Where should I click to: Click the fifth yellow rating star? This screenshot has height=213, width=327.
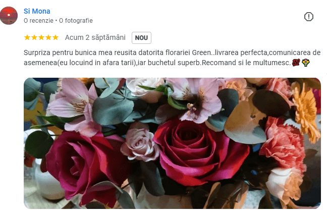56,37
